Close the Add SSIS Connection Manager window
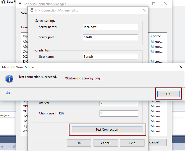The height and width of the screenshot is (151, 185). coord(166,4)
